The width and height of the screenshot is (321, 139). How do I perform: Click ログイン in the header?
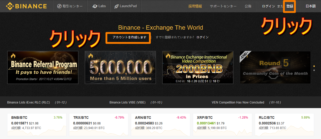coord(269,6)
